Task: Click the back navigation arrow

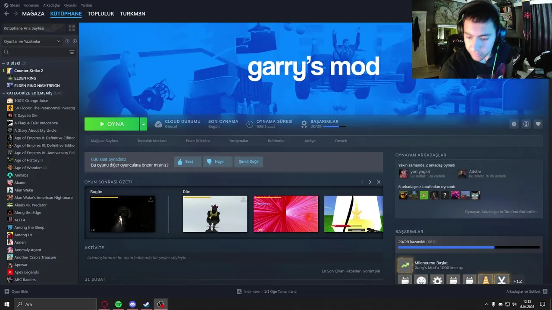Action: click(x=6, y=14)
